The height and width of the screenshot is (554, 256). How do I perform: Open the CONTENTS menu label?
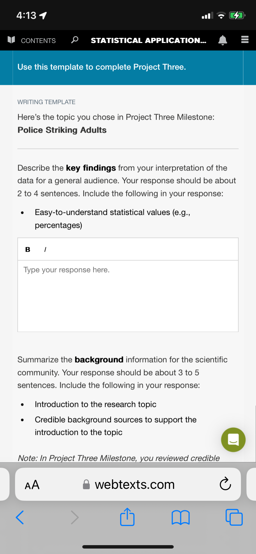click(38, 41)
